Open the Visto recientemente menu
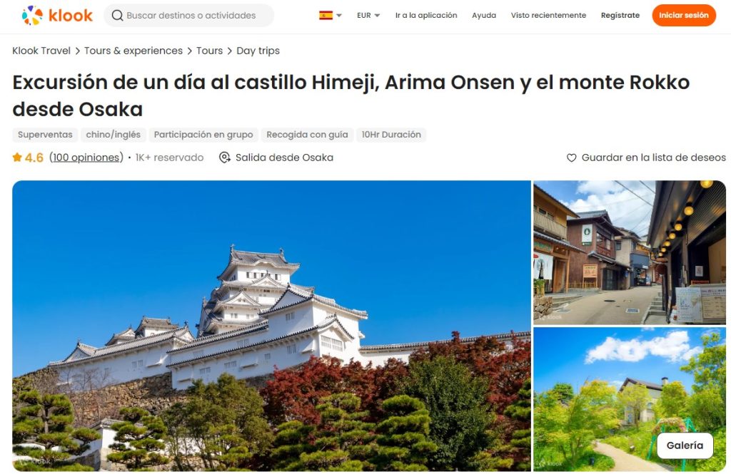Viewport: 731px width, 474px height. [548, 16]
